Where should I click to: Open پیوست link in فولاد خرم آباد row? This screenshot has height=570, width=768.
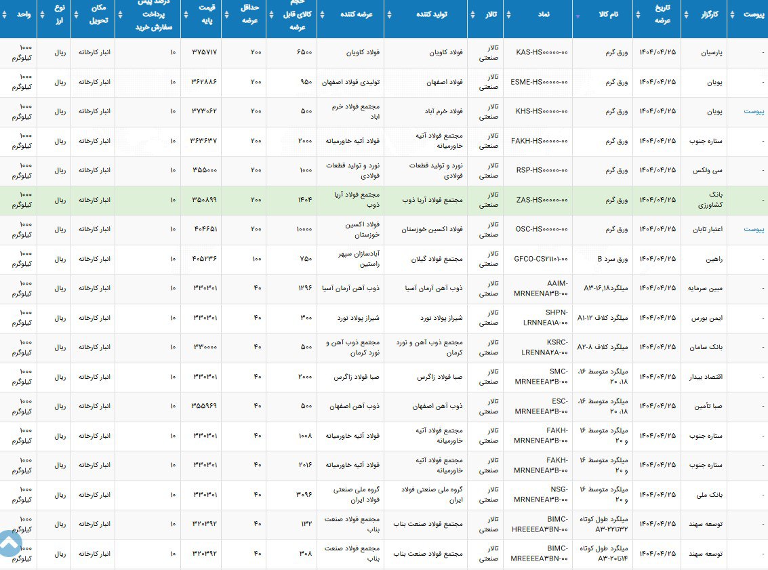[x=754, y=112]
